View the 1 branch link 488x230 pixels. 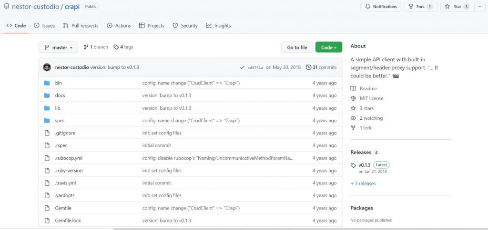coord(96,47)
